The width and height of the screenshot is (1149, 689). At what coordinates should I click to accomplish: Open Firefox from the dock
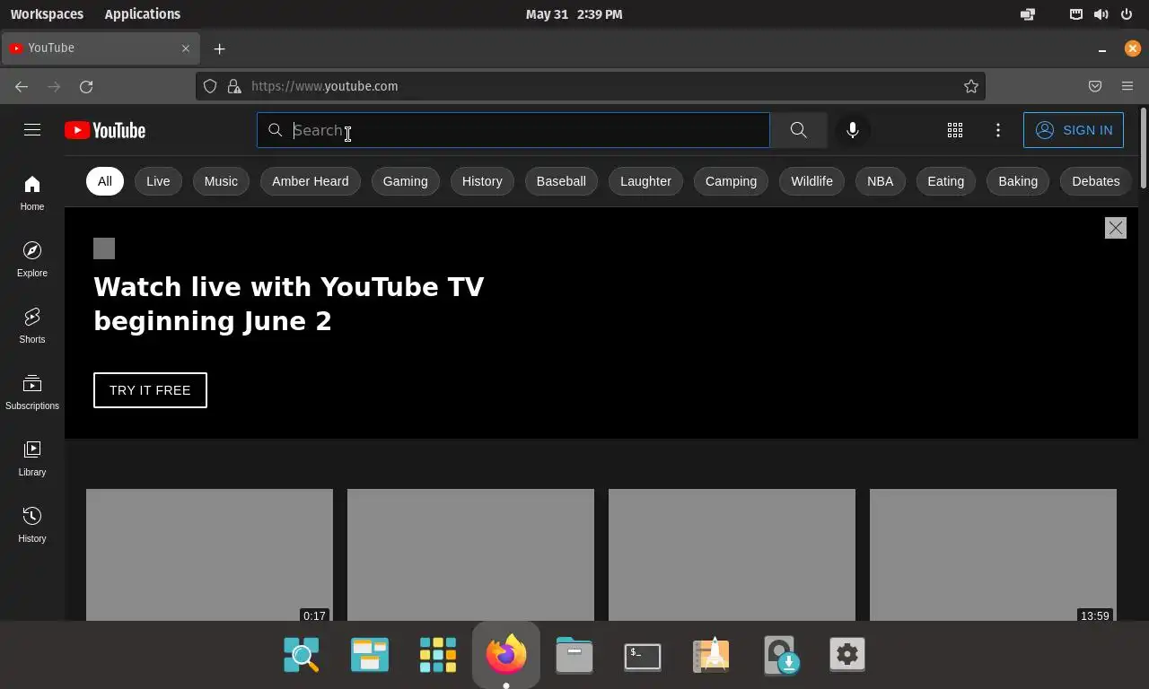click(506, 656)
